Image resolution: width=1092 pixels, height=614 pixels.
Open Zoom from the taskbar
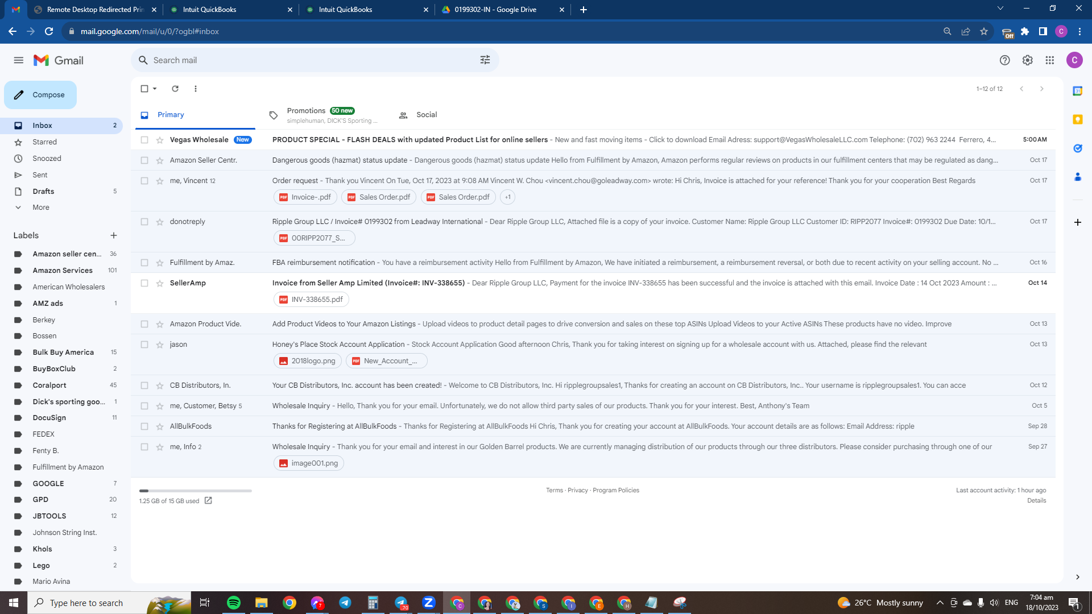[429, 603]
